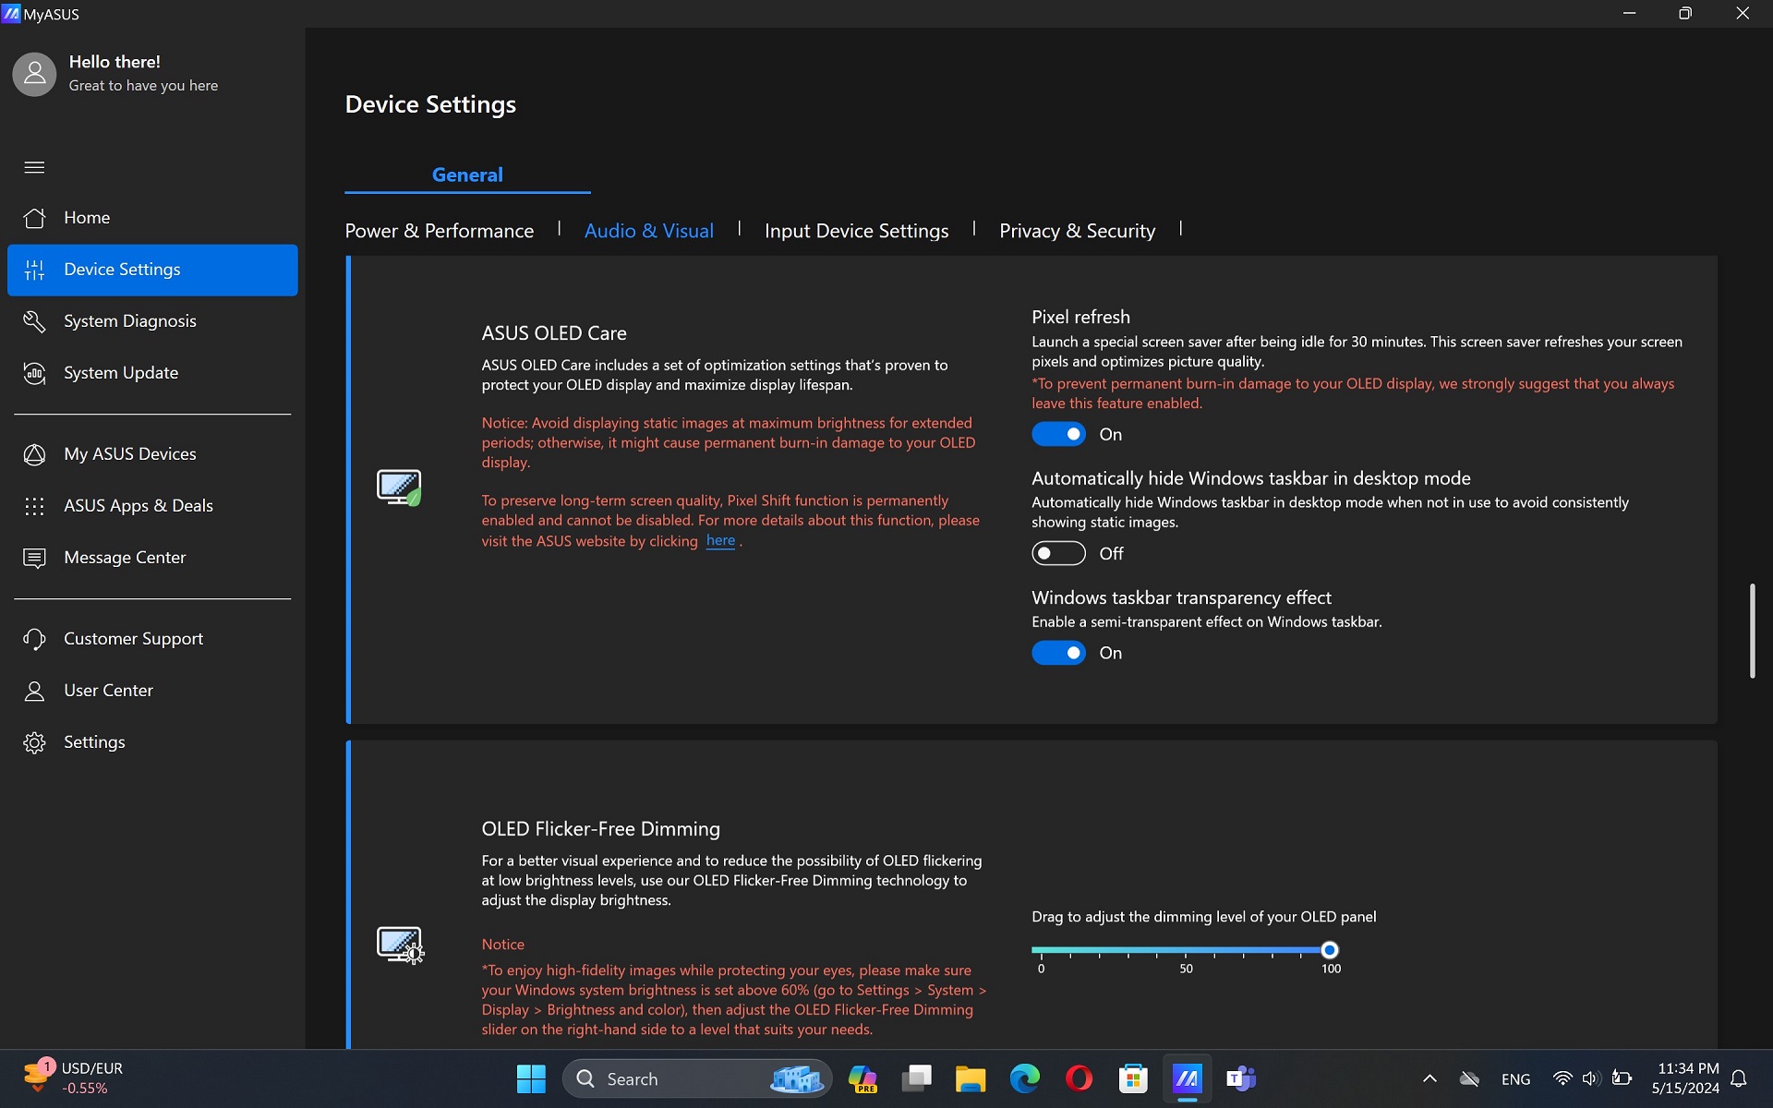
Task: Open the Settings gear in sidebar
Action: [x=34, y=742]
